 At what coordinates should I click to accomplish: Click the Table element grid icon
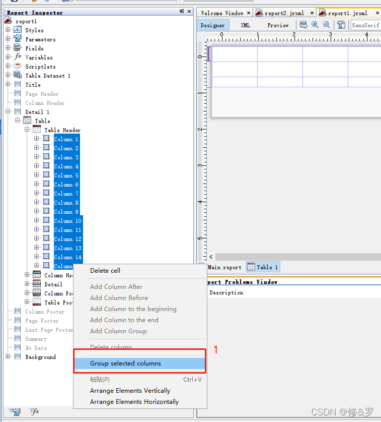[x=27, y=120]
